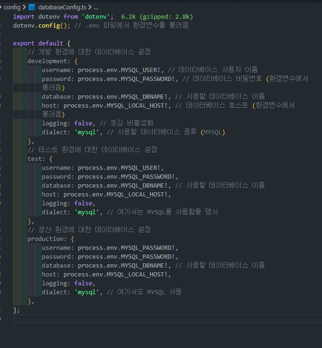Viewport: 322px width, 348px height.
Task: Click the comment '// 여기서도 MYSQL 사용'
Action: pos(144,292)
